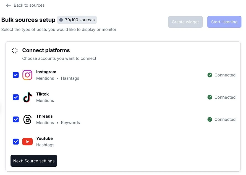Click the grey dot in sources badge

coord(61,20)
